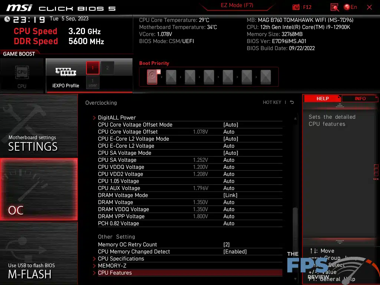This screenshot has height=285, width=380.
Task: Edit DRAM Voltage Auto value
Action: [229, 202]
